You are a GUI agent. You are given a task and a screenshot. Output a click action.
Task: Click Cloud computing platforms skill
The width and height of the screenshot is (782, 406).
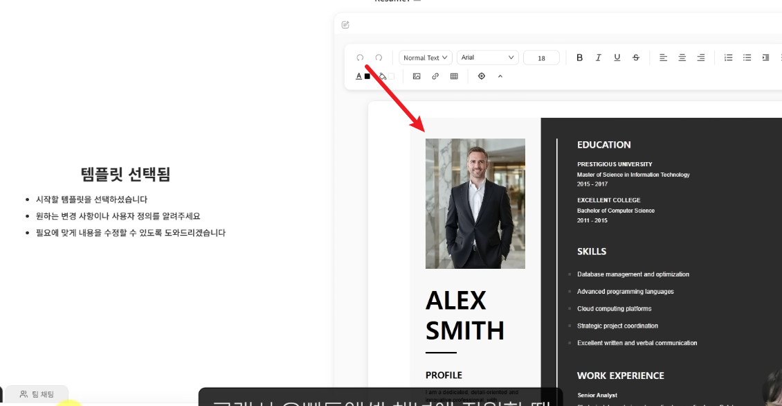click(x=614, y=308)
